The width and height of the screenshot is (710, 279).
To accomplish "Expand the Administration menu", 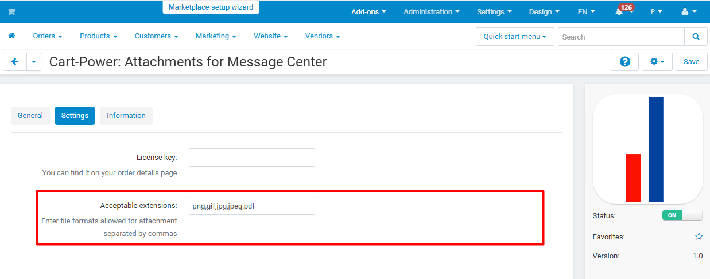I will [431, 12].
